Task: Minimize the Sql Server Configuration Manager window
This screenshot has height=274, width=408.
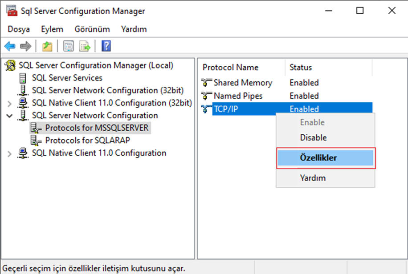Action: [329, 11]
